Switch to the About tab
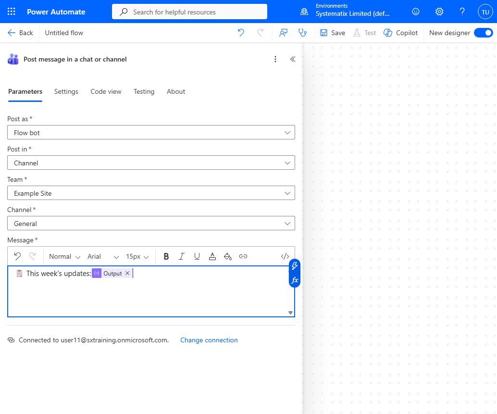This screenshot has height=414, width=497. [x=176, y=92]
